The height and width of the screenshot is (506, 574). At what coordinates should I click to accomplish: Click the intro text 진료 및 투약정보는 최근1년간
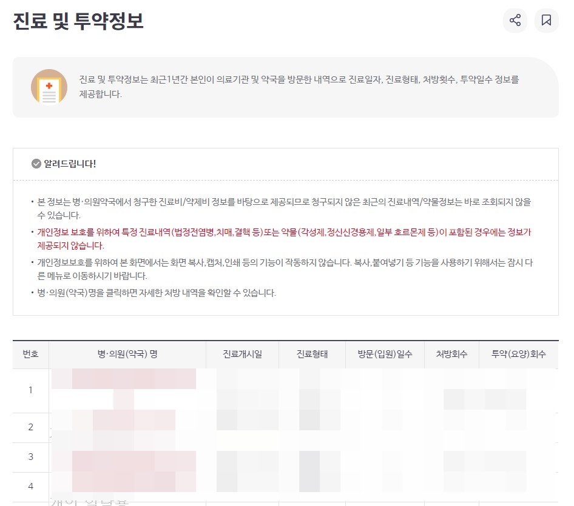[299, 87]
